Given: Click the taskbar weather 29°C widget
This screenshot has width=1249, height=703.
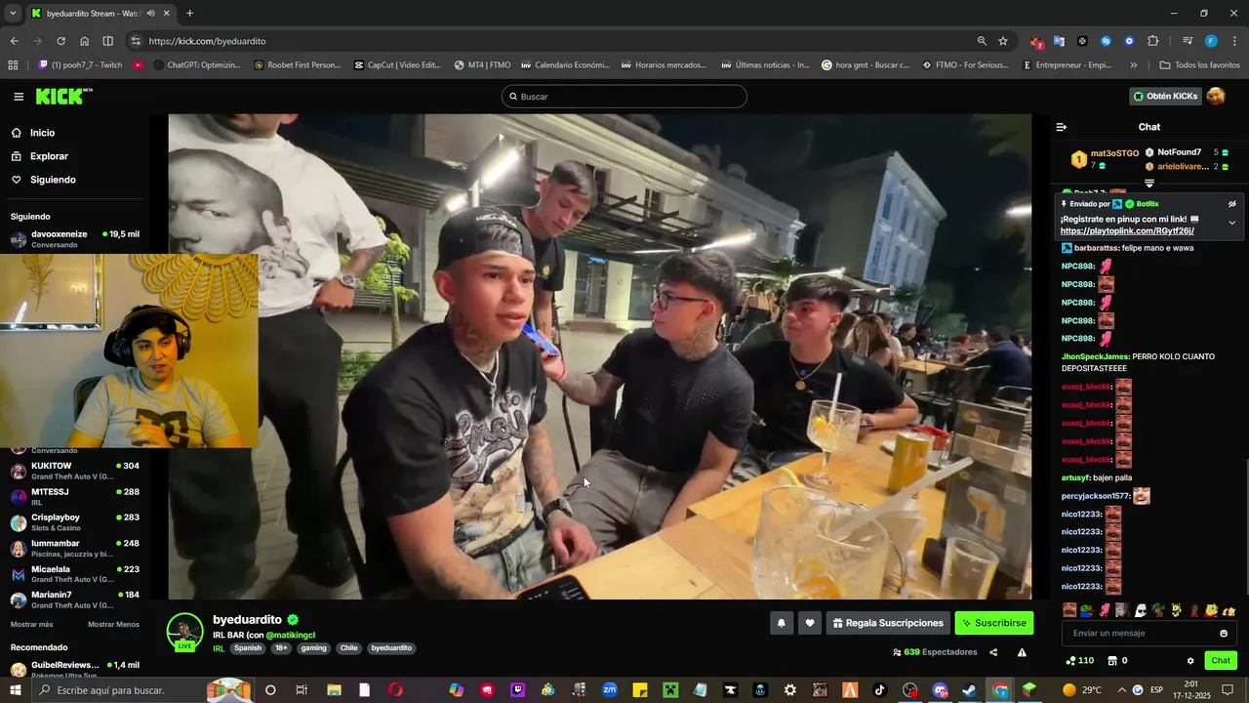Looking at the screenshot, I should pos(1083,690).
